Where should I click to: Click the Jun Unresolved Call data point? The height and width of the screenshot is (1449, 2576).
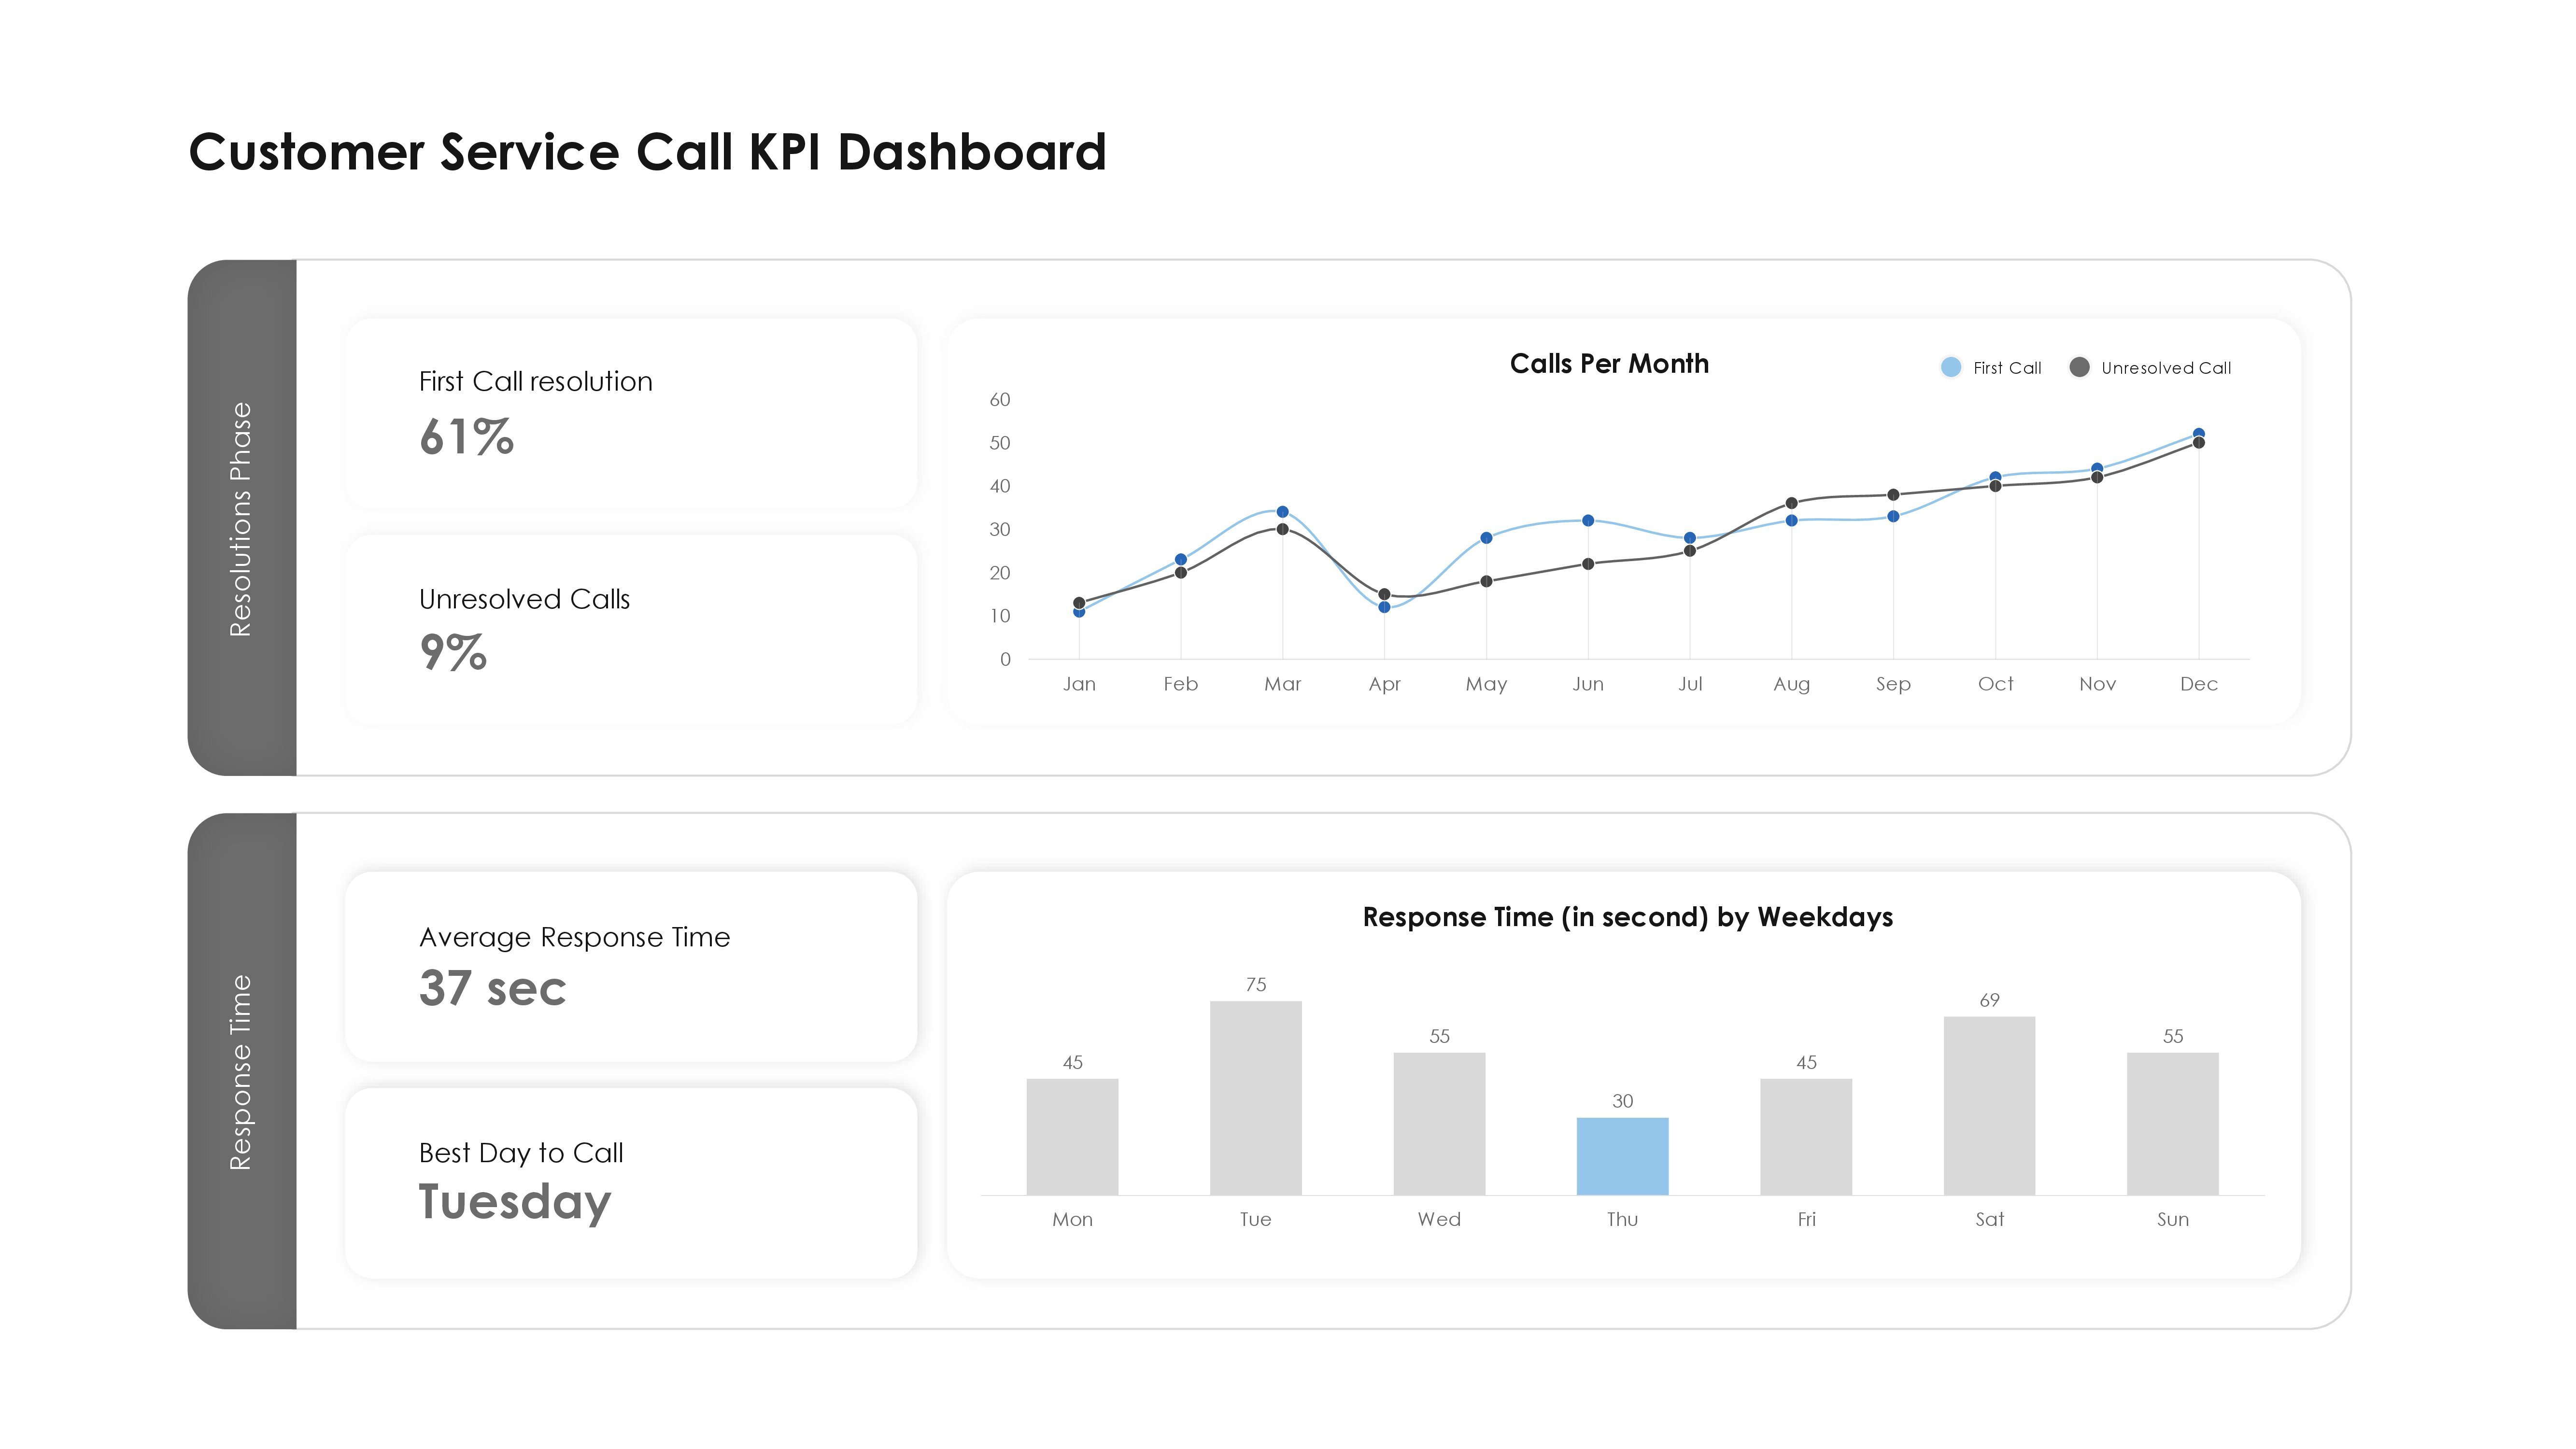point(1588,564)
